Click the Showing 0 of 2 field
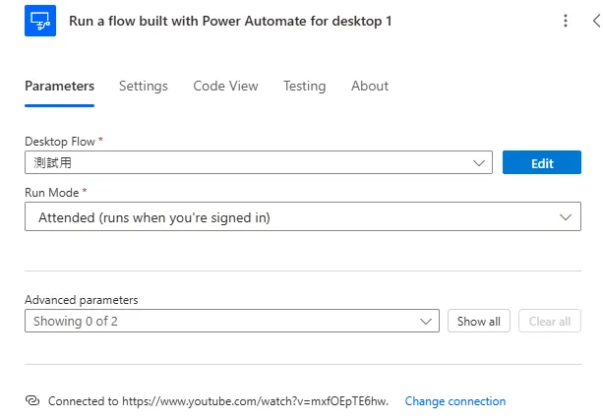The height and width of the screenshot is (420, 603). pyautogui.click(x=83, y=322)
